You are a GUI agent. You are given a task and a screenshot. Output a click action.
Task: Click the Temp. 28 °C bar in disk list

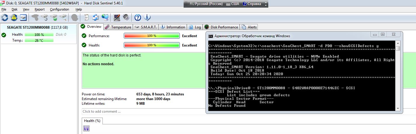[x=39, y=40]
